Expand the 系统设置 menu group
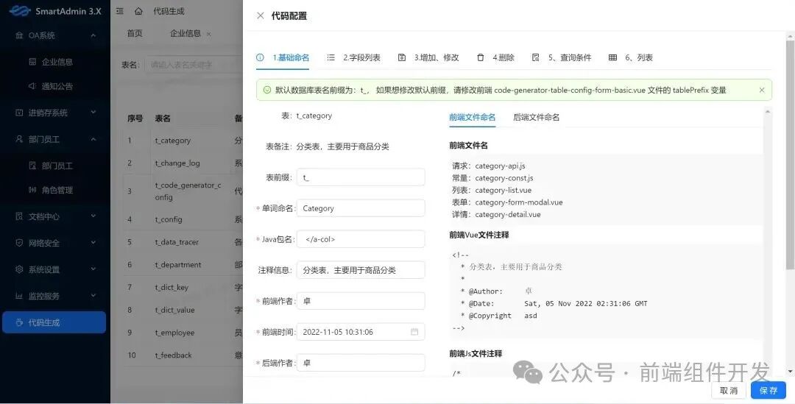 coord(93,269)
